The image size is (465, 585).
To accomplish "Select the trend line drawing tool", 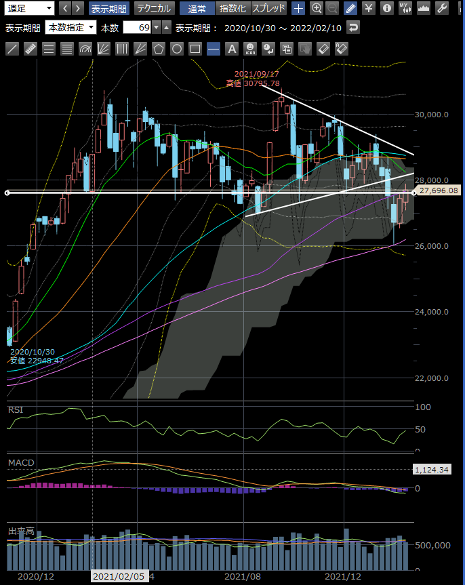I will pos(12,49).
